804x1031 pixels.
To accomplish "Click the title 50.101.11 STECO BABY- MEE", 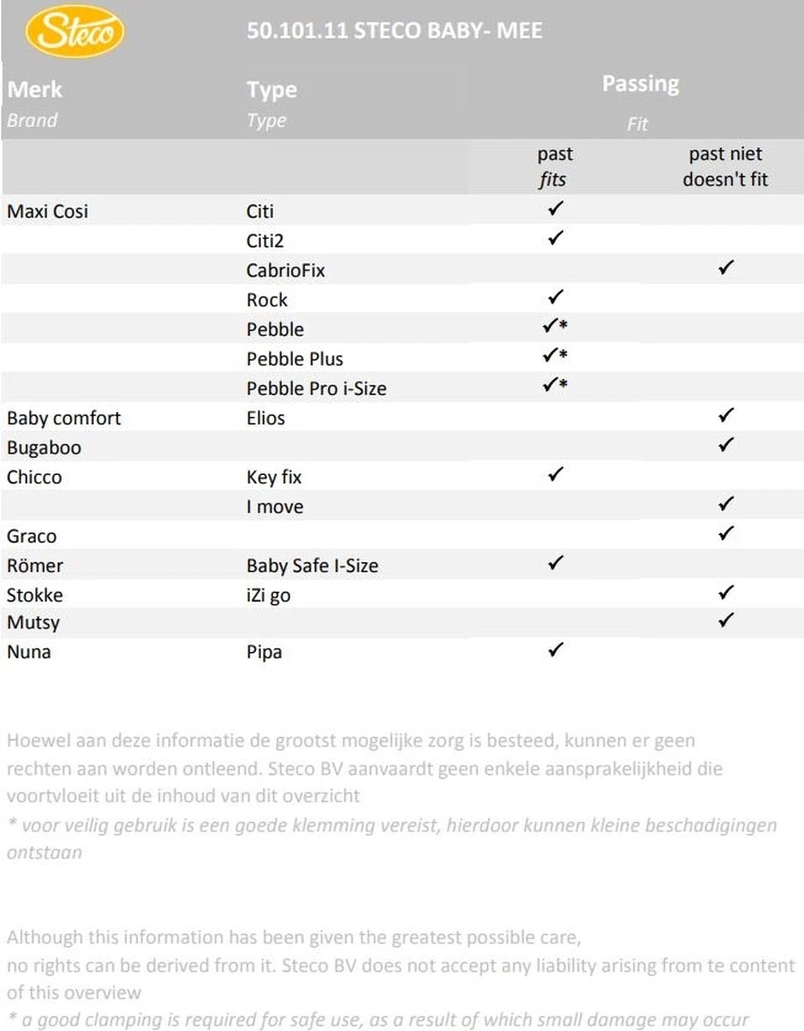I will click(x=394, y=31).
